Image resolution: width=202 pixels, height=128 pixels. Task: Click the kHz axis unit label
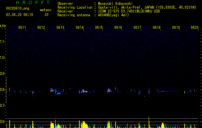3,26
